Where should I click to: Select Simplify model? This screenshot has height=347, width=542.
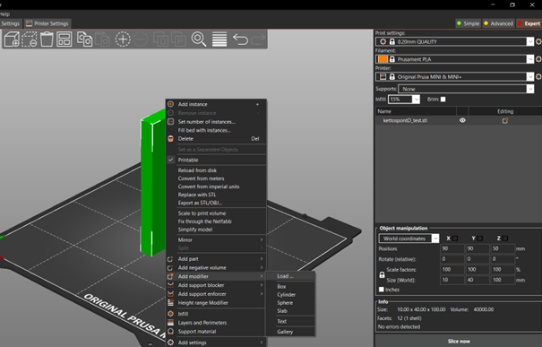point(216,230)
